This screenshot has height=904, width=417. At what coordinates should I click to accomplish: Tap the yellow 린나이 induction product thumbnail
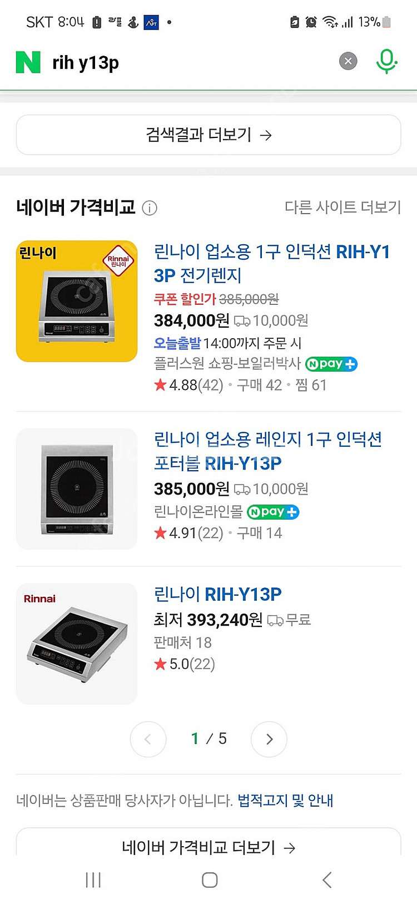pyautogui.click(x=77, y=301)
